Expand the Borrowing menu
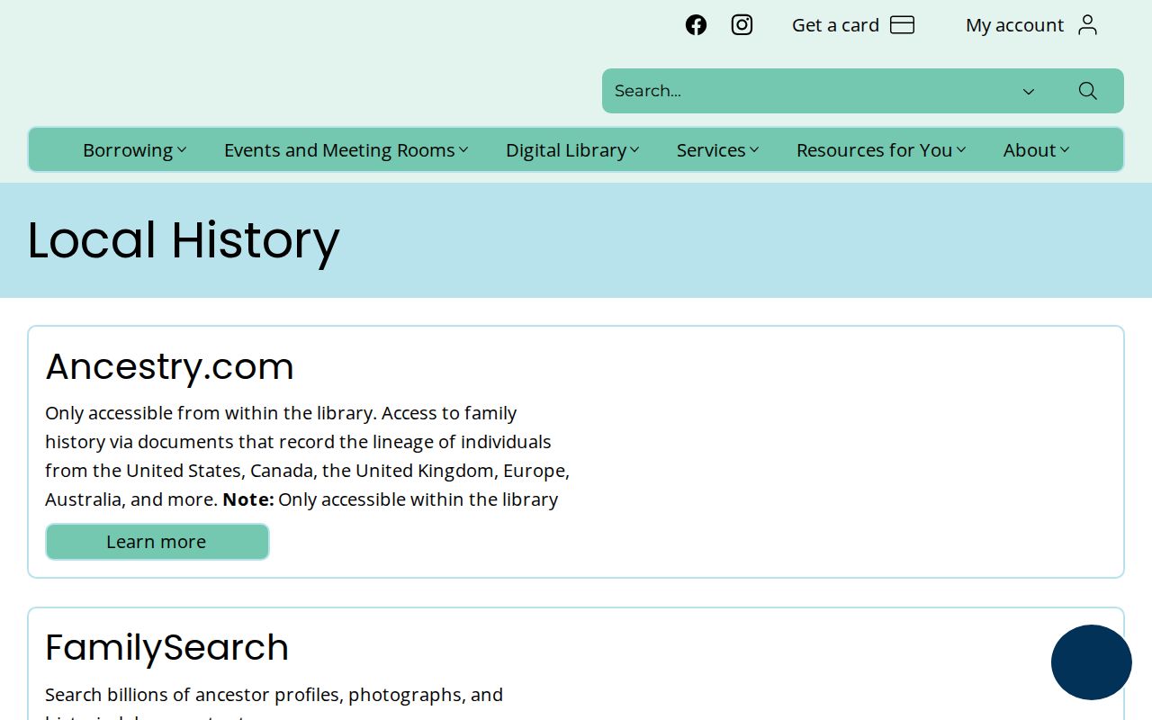Image resolution: width=1152 pixels, height=720 pixels. click(135, 150)
